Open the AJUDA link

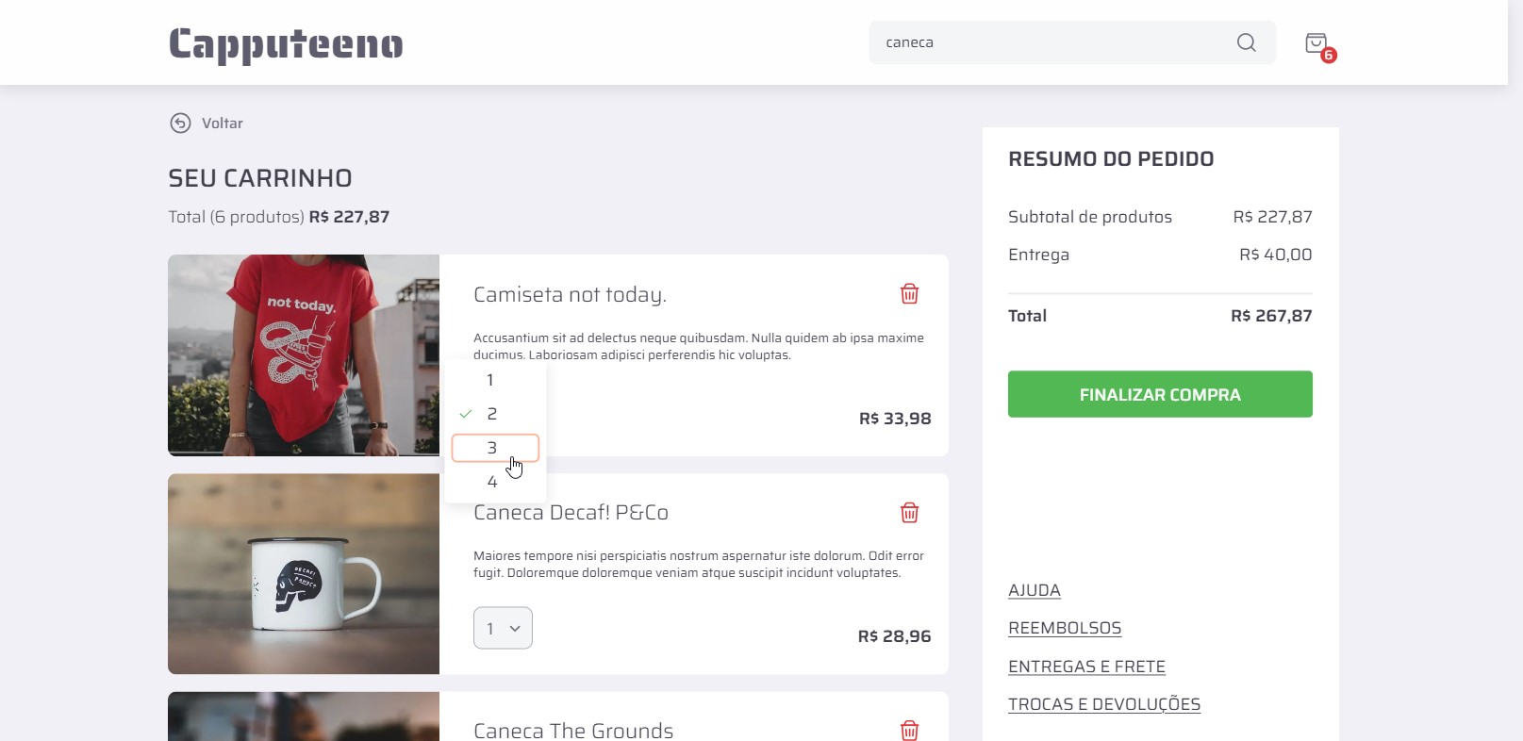click(1035, 590)
